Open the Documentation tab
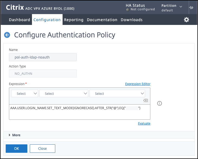The image size is (198, 159). tap(102, 20)
